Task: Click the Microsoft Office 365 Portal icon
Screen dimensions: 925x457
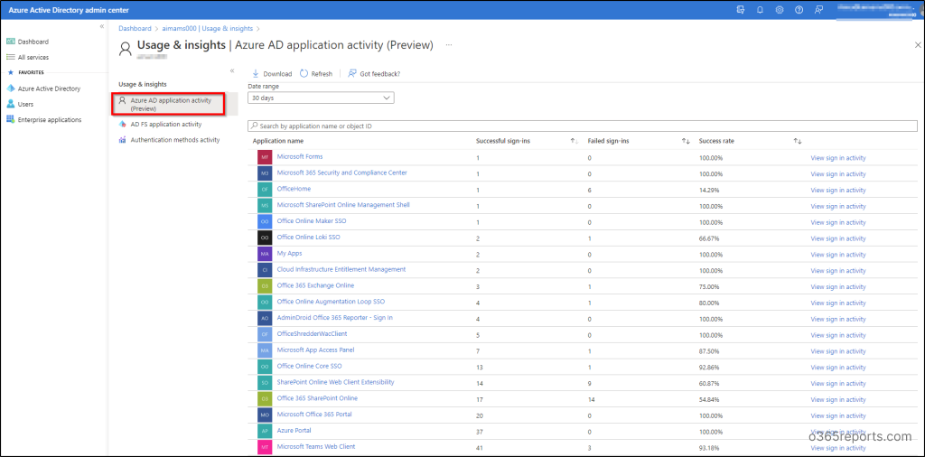Action: pos(265,415)
